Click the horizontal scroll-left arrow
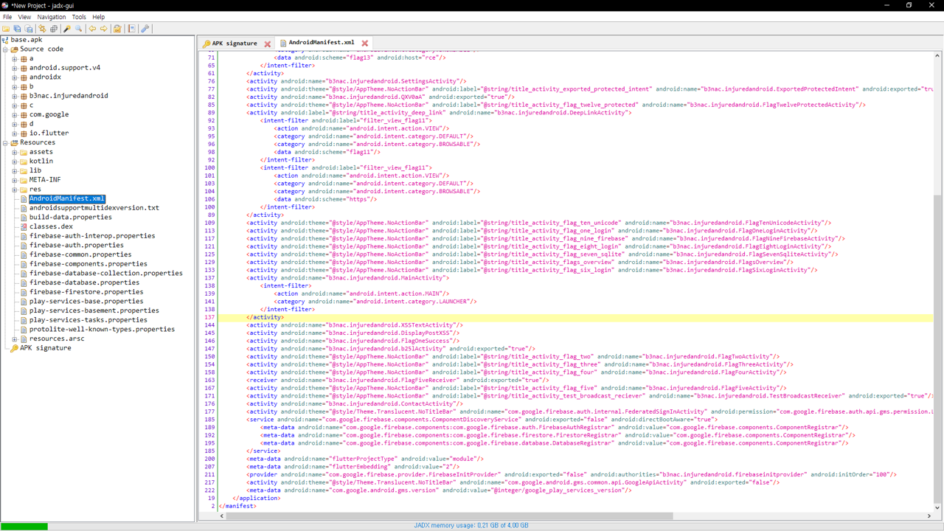The width and height of the screenshot is (944, 531). click(222, 516)
